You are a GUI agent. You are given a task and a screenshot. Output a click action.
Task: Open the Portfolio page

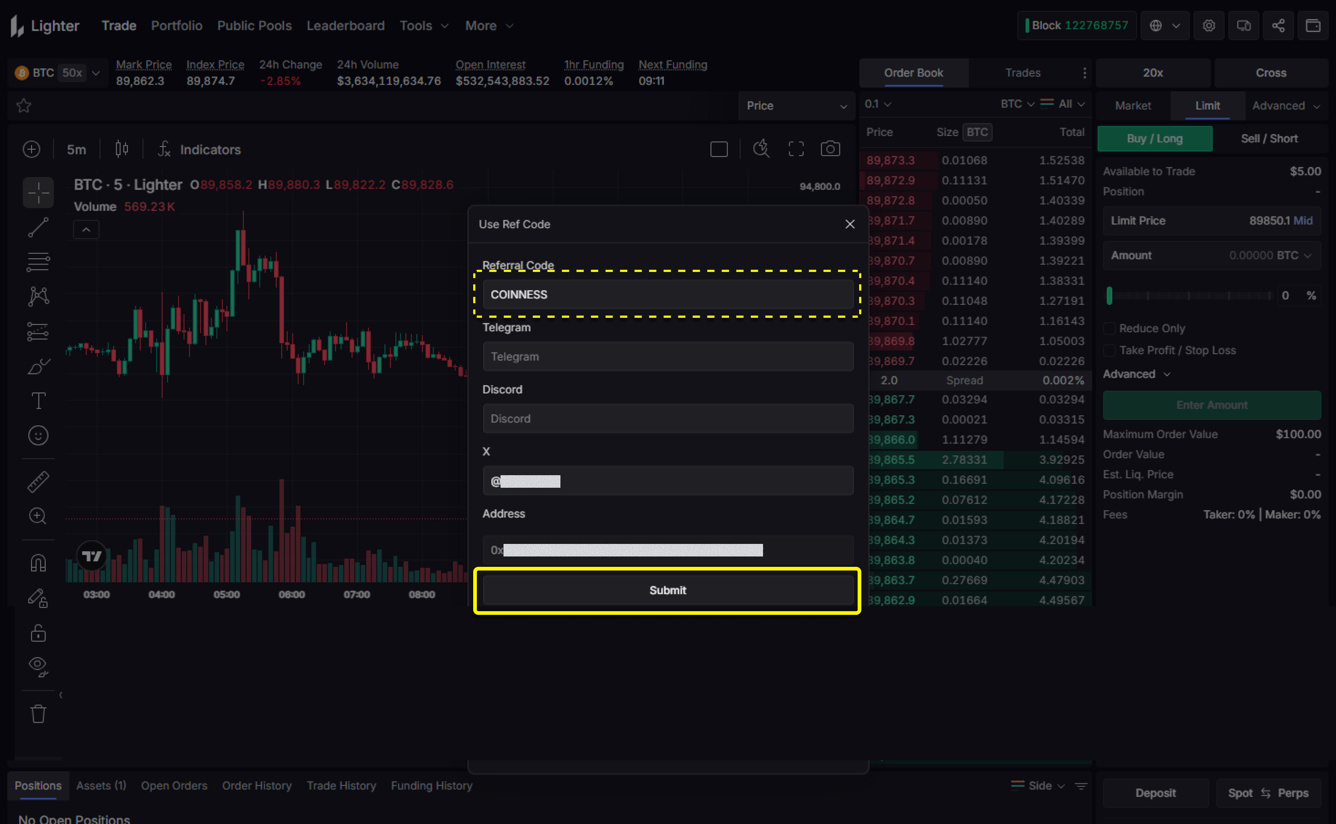click(177, 25)
